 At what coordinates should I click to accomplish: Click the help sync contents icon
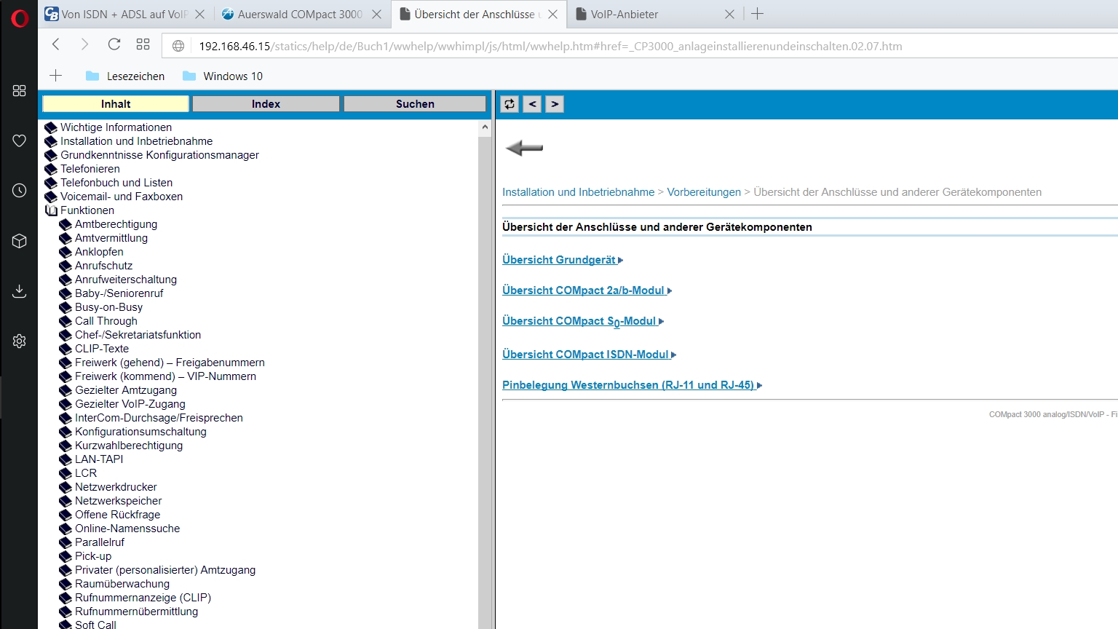pyautogui.click(x=510, y=104)
